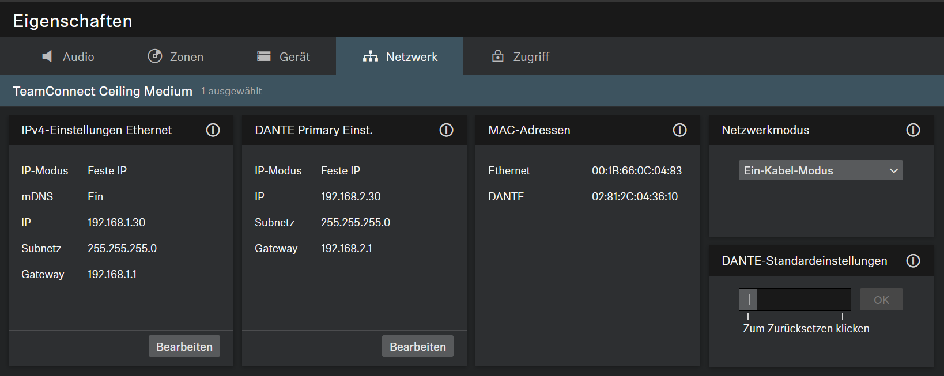
Task: Click the Netzwerkmodus info icon
Action: point(913,130)
